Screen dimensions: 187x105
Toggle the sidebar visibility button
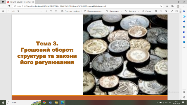[x=184, y=92]
